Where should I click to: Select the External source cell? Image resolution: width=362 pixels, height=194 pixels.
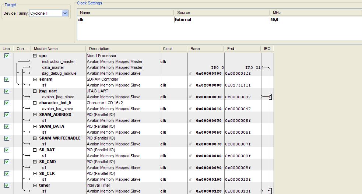tap(222, 20)
